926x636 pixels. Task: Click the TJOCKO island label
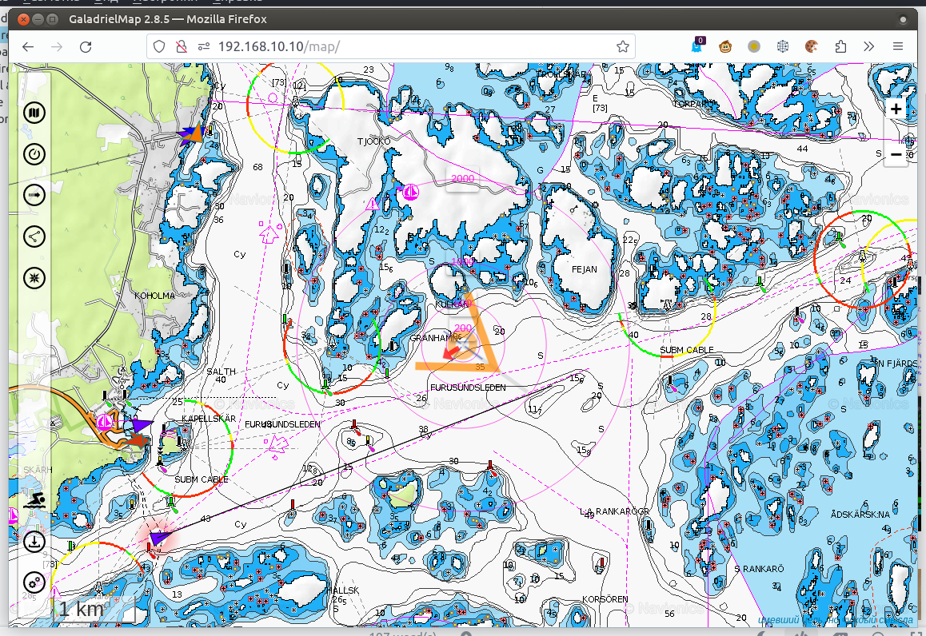pos(373,141)
